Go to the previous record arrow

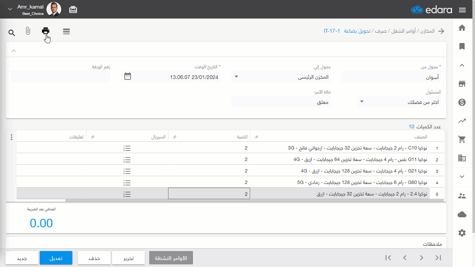(405, 258)
